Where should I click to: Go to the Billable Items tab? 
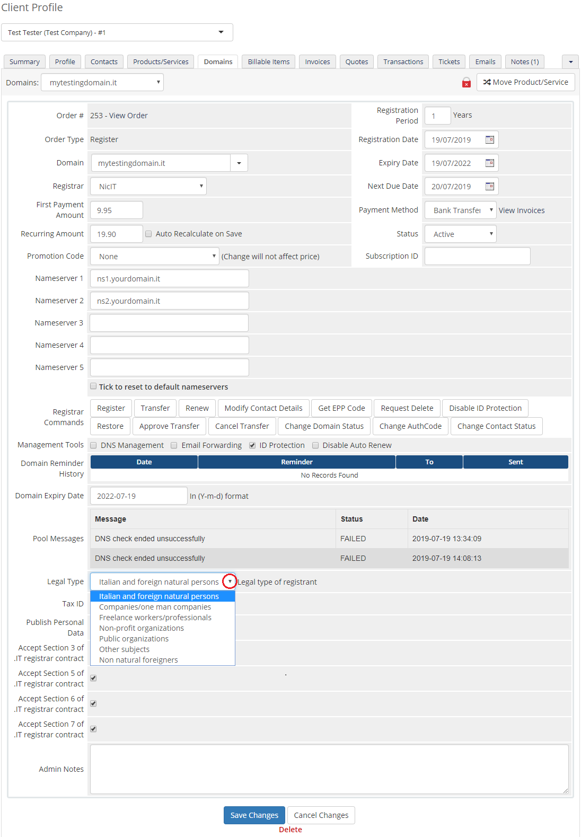point(269,61)
